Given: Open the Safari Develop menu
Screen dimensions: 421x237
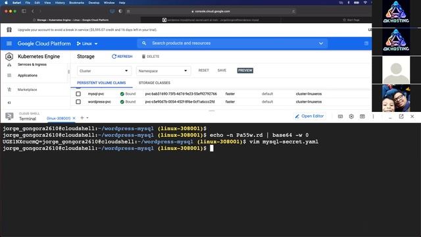Looking at the screenshot, I should [93, 3].
